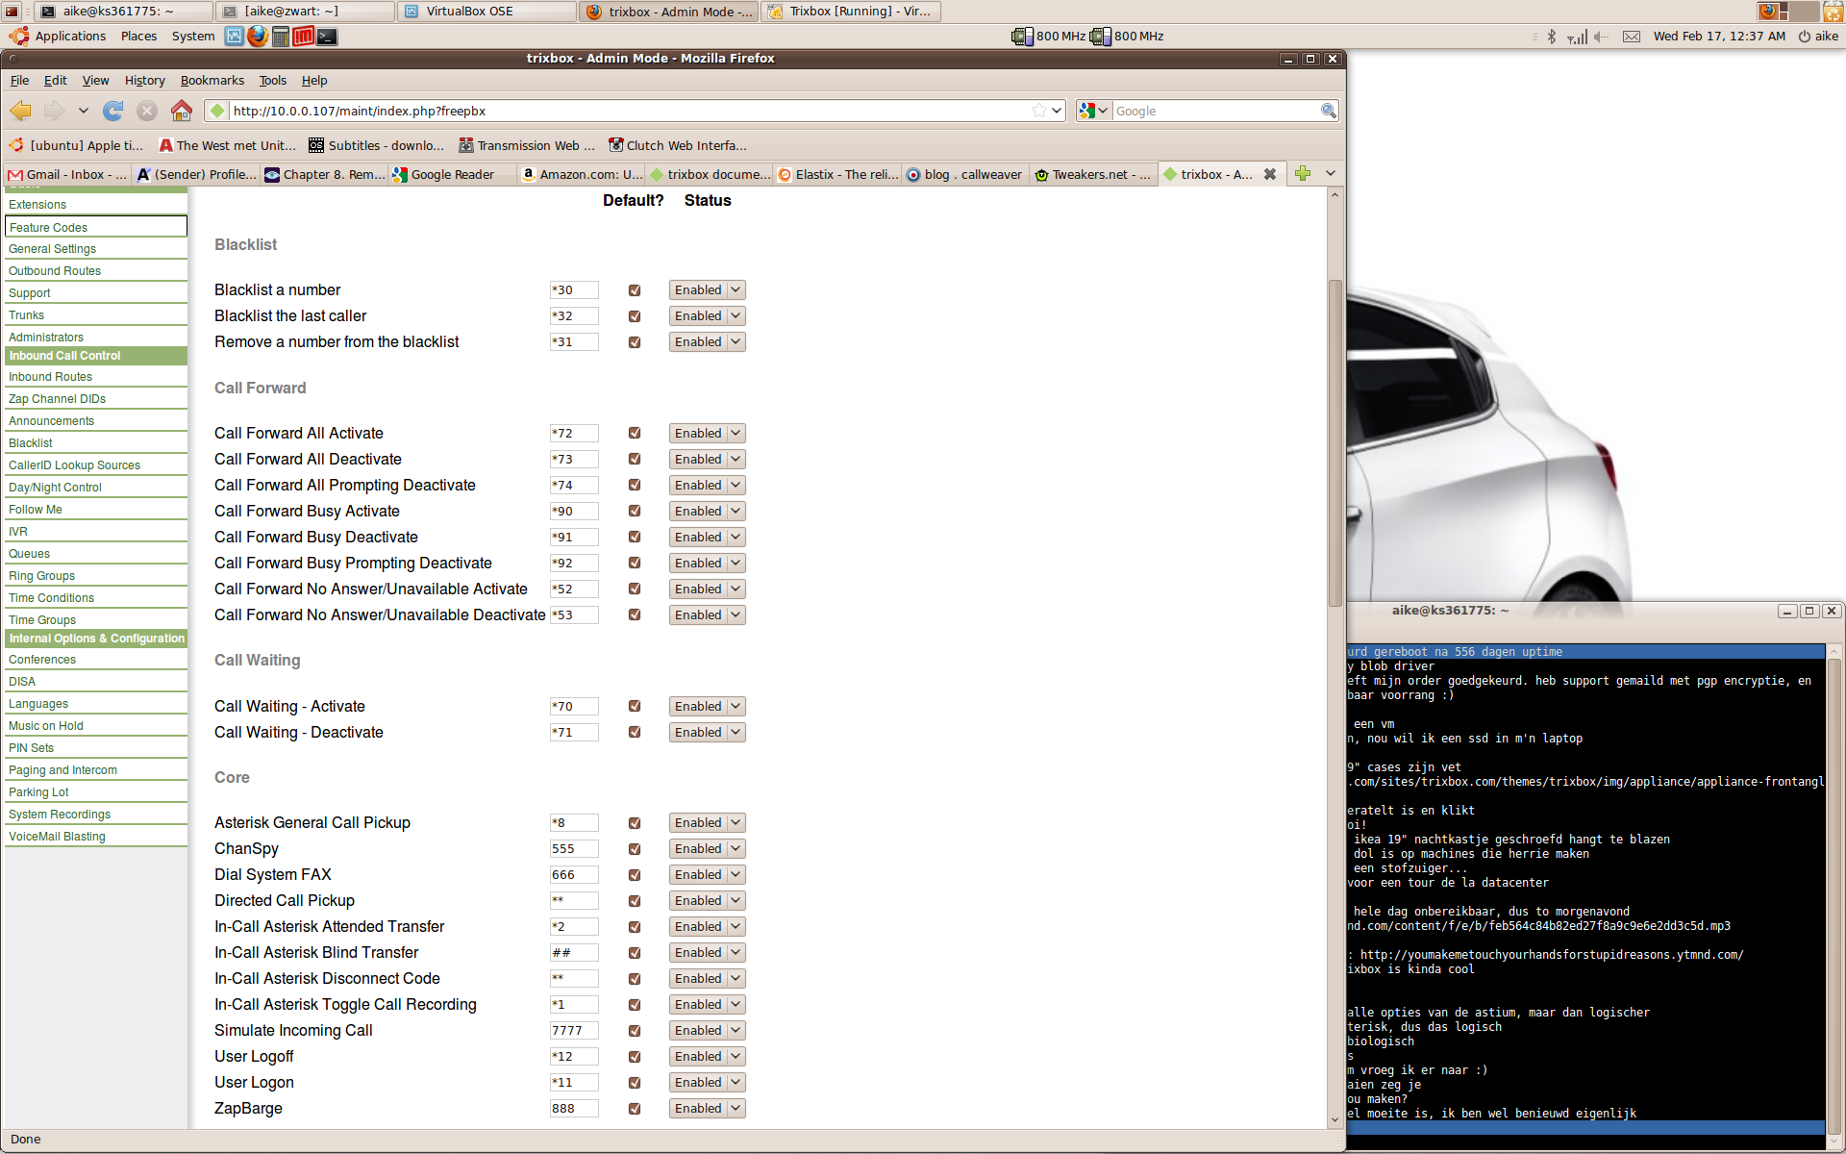Launch Firefox from top panel launcher
1846x1154 pixels.
coord(257,37)
